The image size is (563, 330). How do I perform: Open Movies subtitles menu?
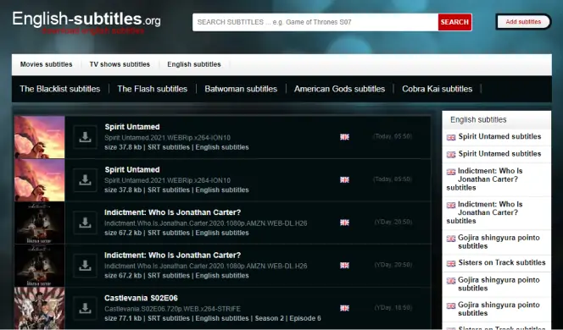click(x=47, y=64)
